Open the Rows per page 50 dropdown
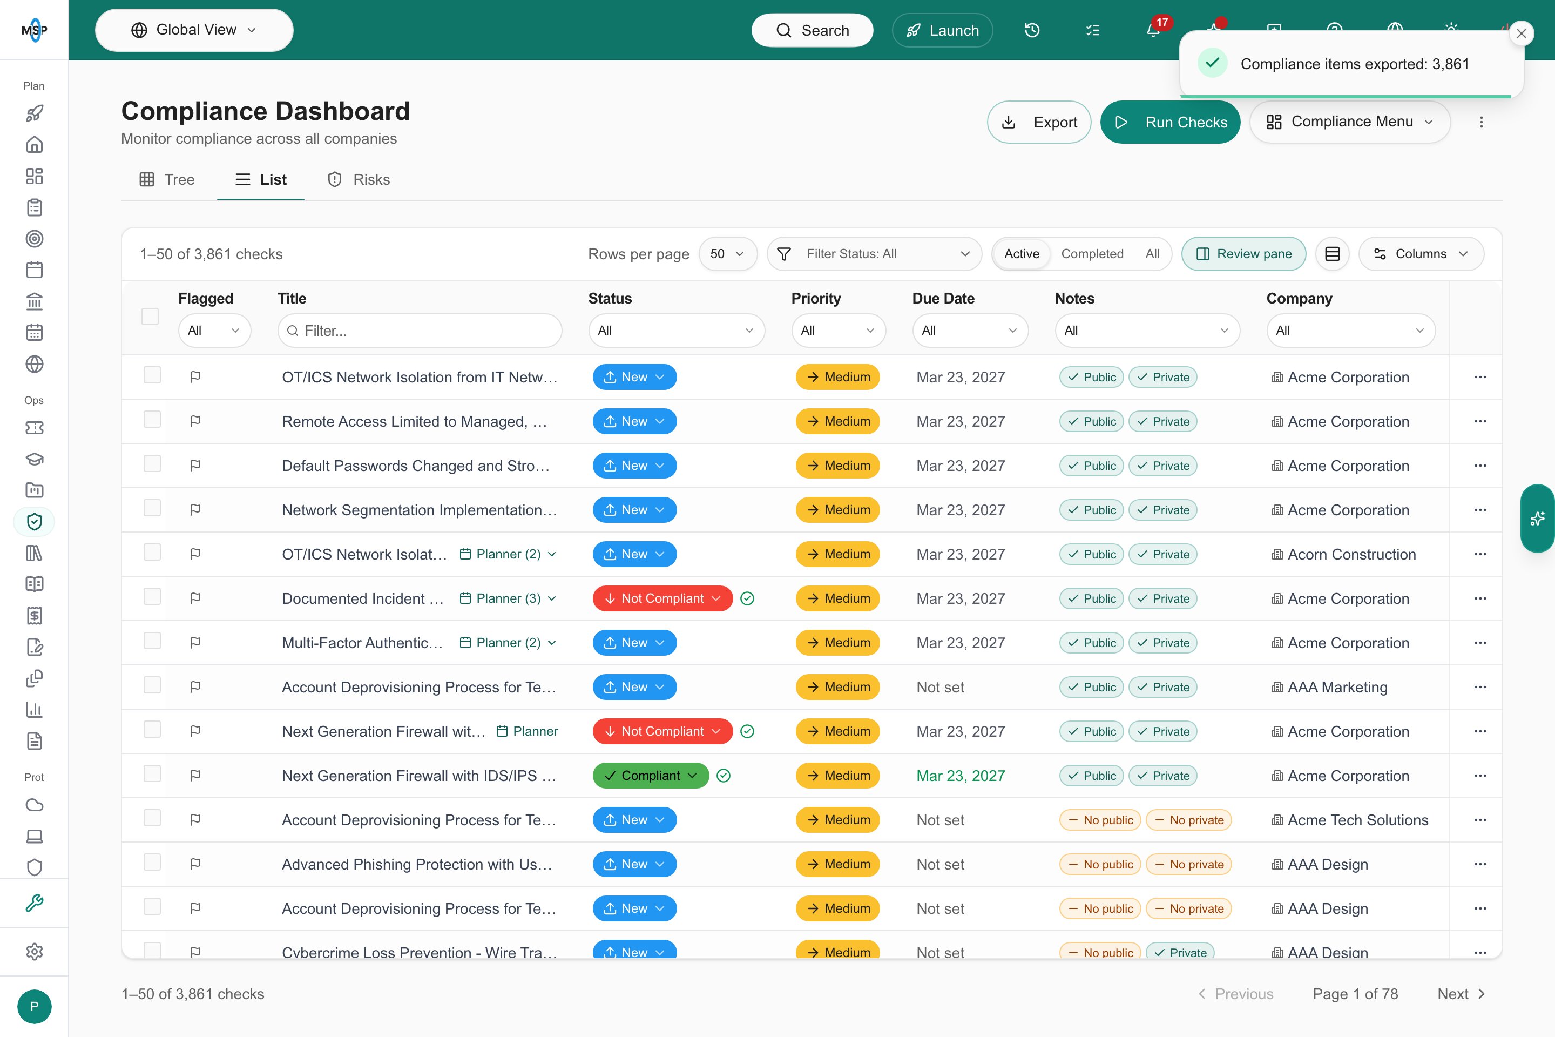This screenshot has width=1555, height=1037. 728,254
